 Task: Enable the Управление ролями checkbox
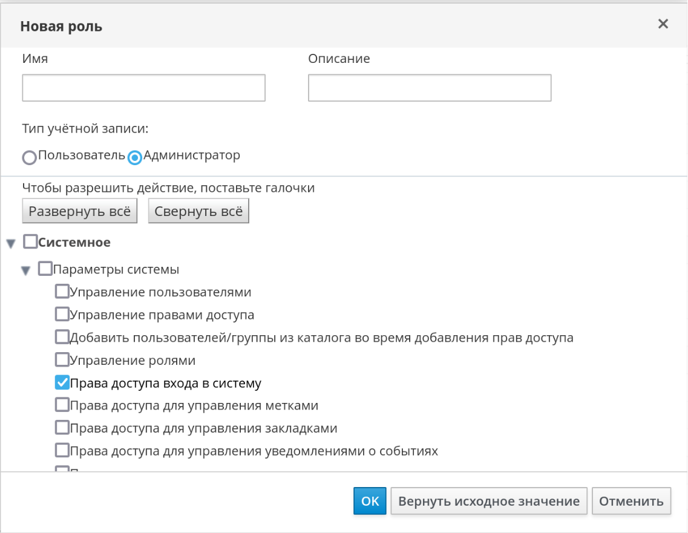click(62, 360)
